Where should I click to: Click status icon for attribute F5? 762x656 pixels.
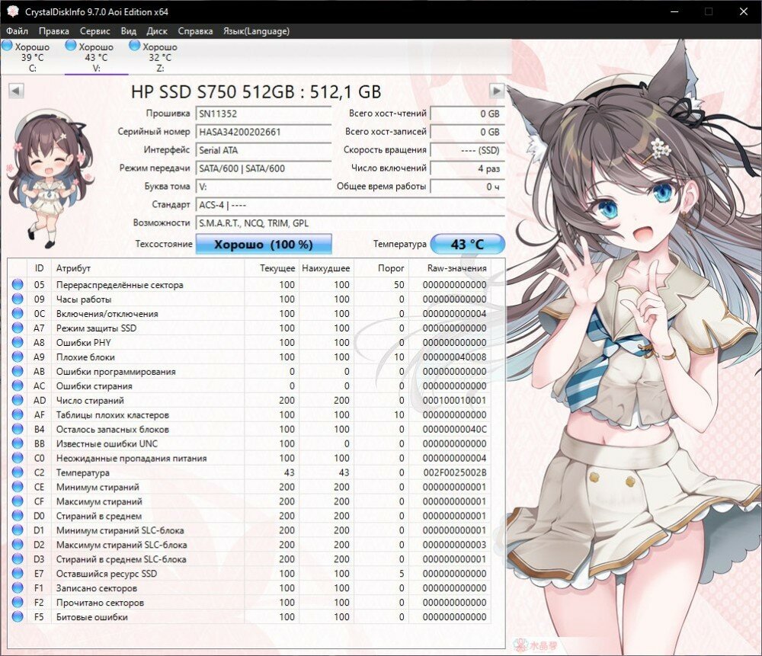pos(18,616)
